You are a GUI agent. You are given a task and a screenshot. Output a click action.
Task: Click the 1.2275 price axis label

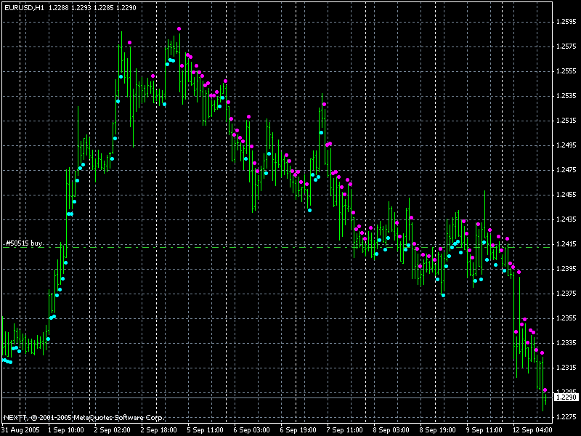point(565,417)
